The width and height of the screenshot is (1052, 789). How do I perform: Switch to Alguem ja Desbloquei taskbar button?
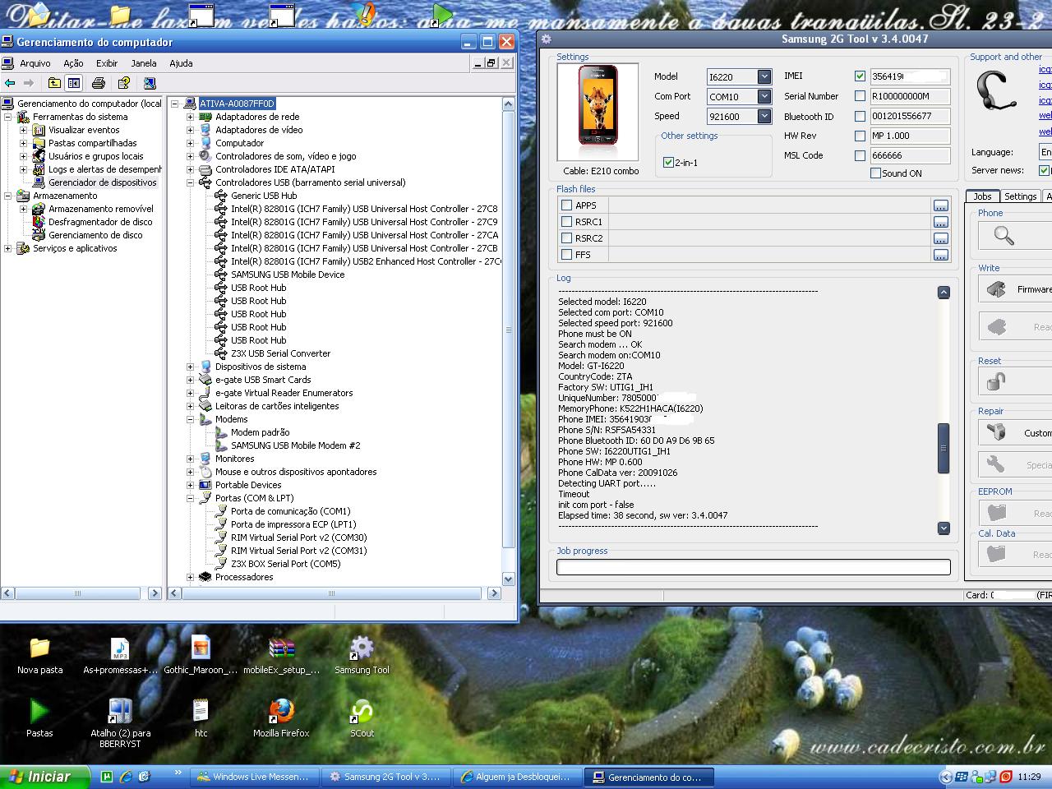516,777
